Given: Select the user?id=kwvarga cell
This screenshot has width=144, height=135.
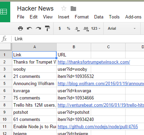Looking at the screenshot, I should 74,91.
